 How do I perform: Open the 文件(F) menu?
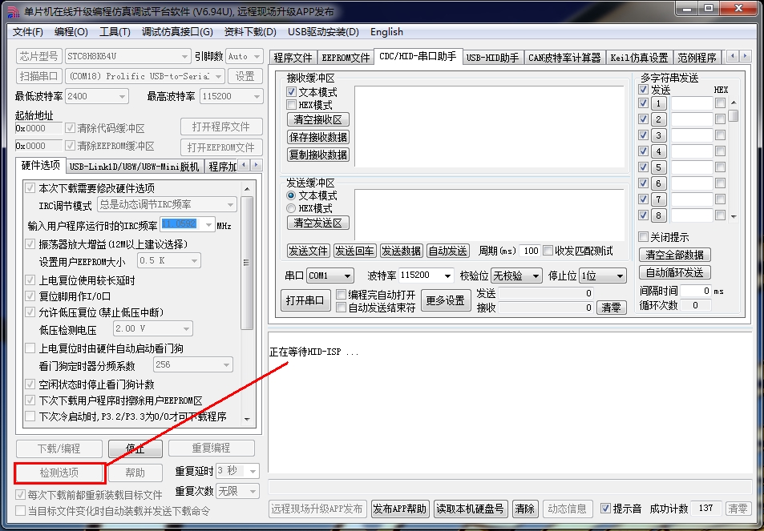click(x=28, y=32)
